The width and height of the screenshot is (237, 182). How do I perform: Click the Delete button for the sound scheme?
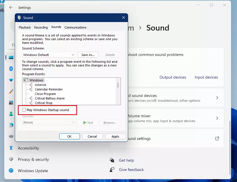point(110,55)
